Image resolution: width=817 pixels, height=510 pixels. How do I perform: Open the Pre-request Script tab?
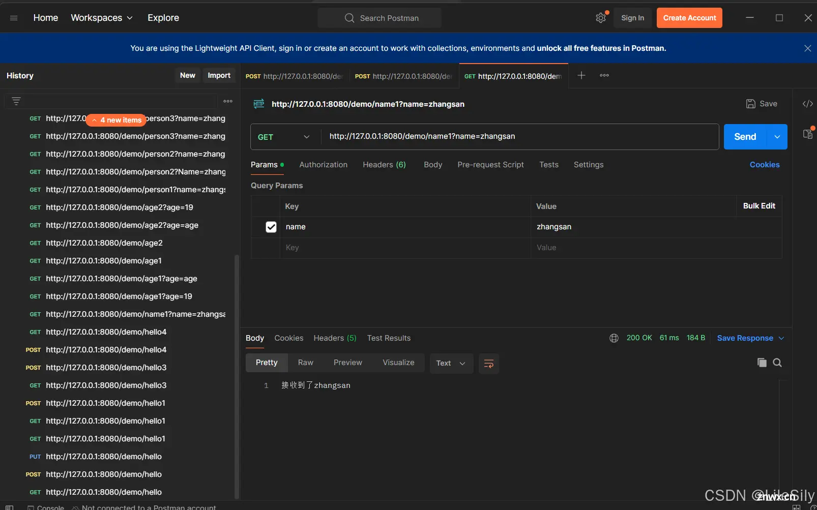(x=490, y=165)
